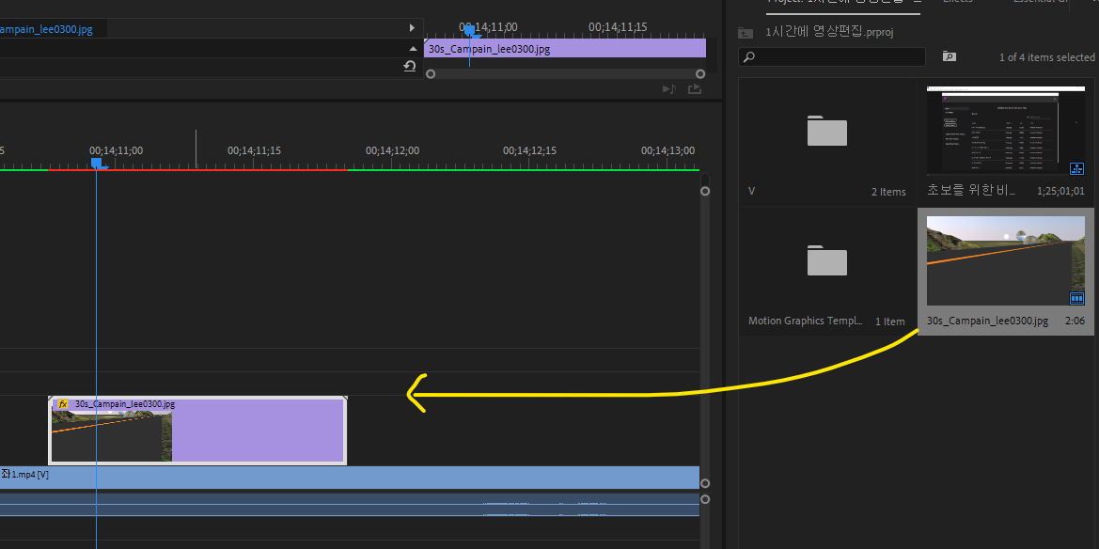Select the audio waveform clip below the video track
This screenshot has width=1099, height=549.
click(x=350, y=505)
